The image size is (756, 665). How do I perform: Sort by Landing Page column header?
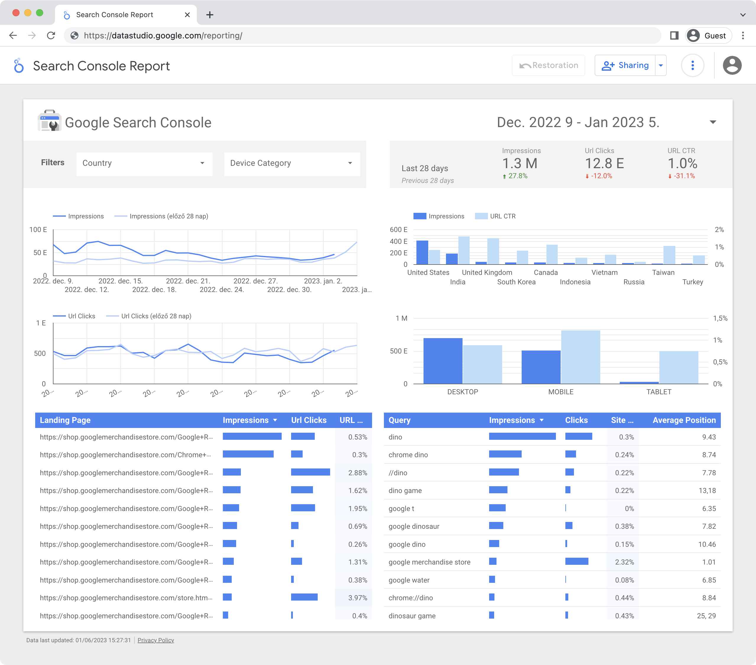click(x=65, y=420)
